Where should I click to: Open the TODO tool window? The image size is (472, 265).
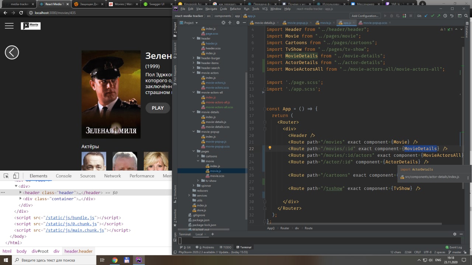pyautogui.click(x=225, y=247)
